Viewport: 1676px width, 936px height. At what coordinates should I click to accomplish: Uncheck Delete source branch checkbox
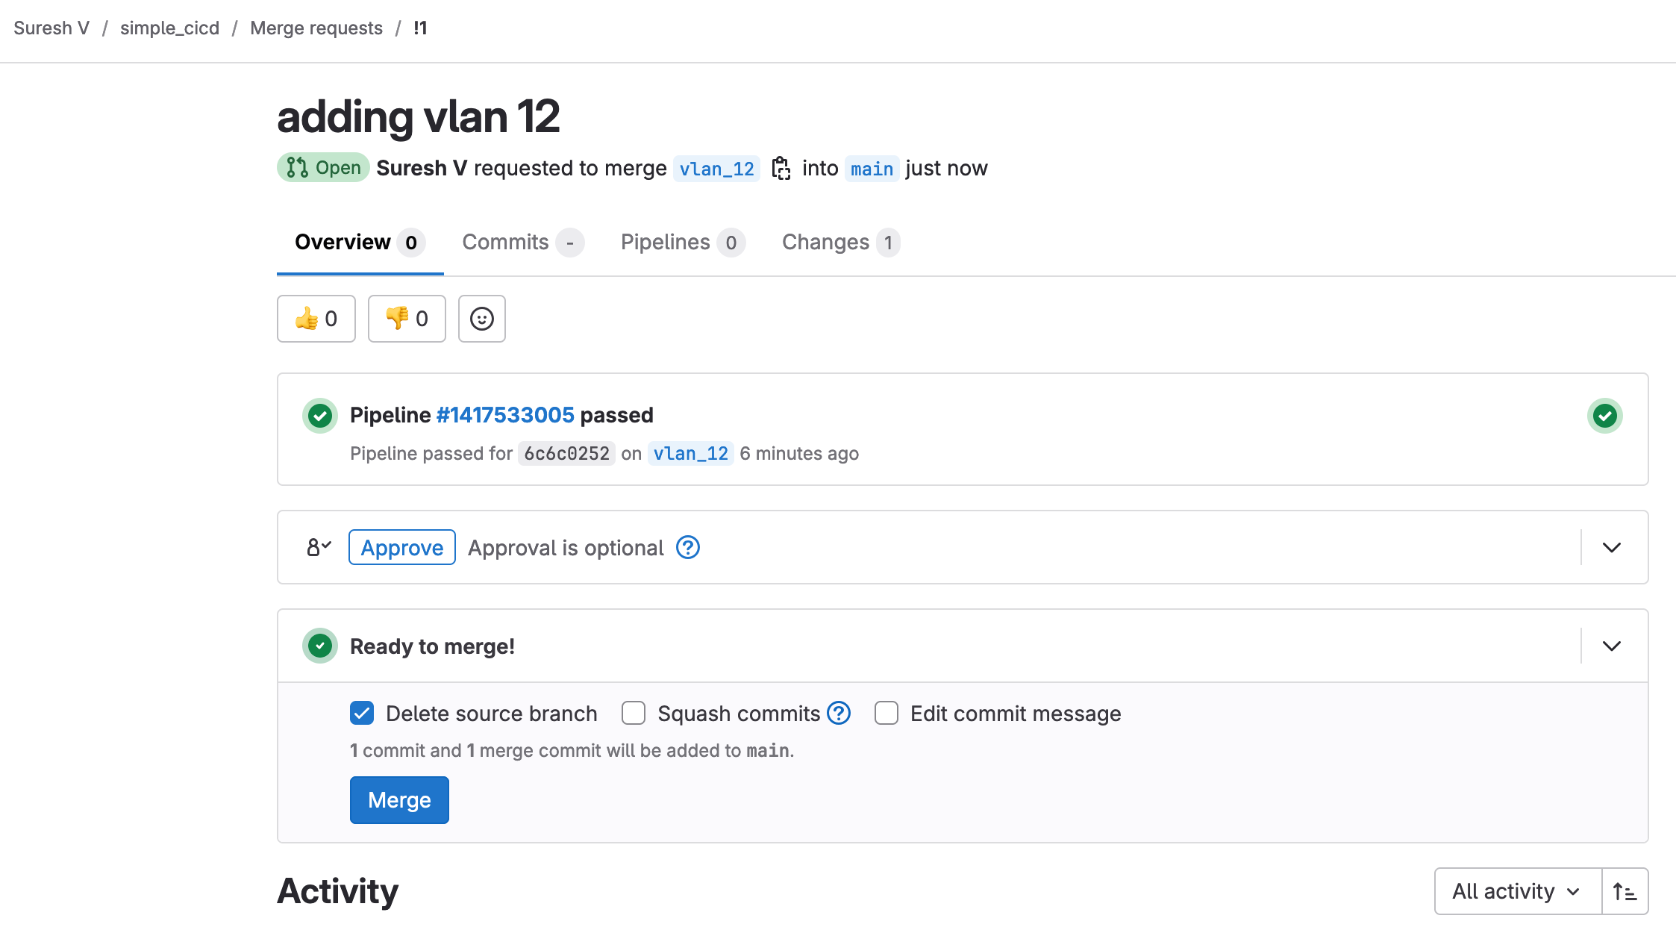tap(362, 714)
